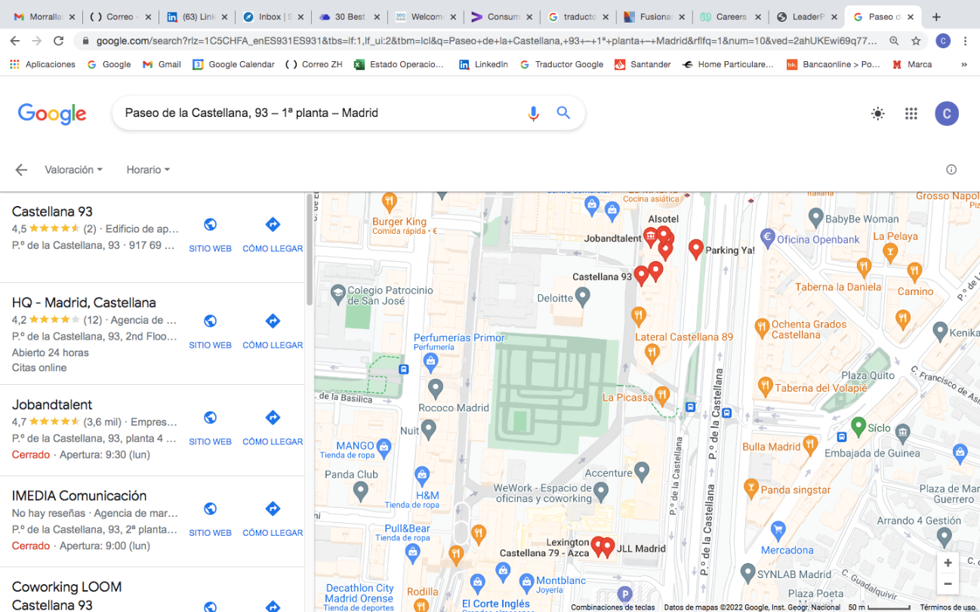Zoom in on the map
980x612 pixels.
tap(948, 563)
